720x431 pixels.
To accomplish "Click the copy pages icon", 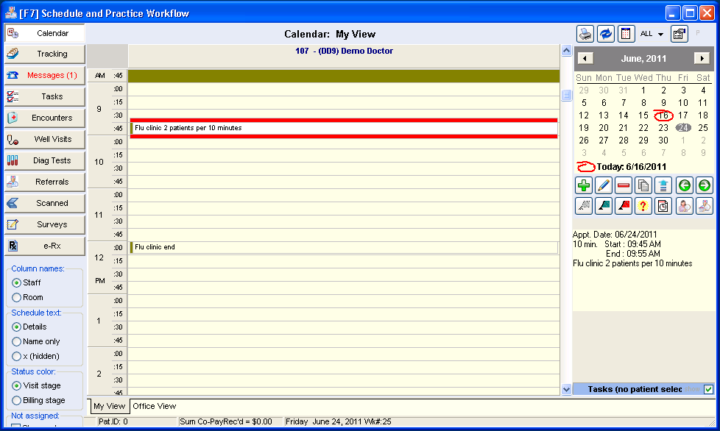I will (643, 185).
